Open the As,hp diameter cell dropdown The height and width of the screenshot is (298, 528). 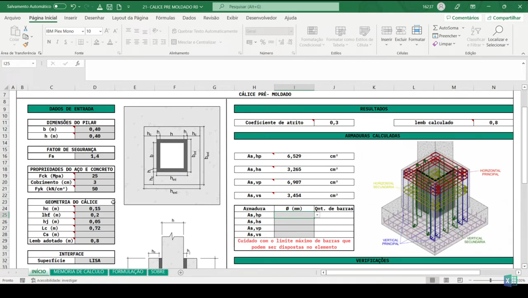(x=317, y=215)
